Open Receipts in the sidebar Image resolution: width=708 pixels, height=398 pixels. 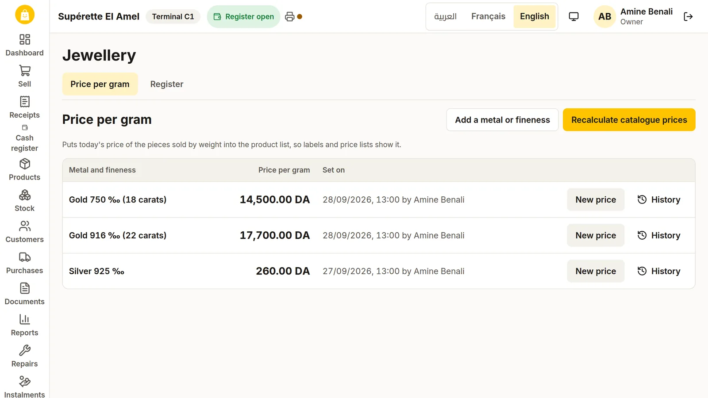coord(25,108)
